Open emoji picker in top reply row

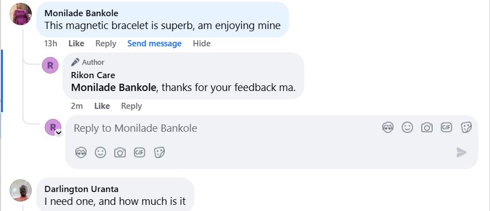[x=407, y=127]
